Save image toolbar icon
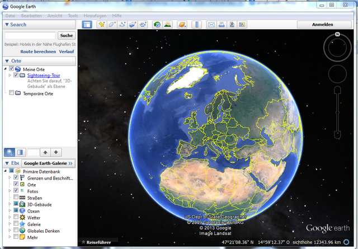358x249 pixels. (x=232, y=25)
